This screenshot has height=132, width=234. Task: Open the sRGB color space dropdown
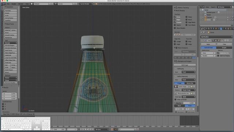point(189,97)
